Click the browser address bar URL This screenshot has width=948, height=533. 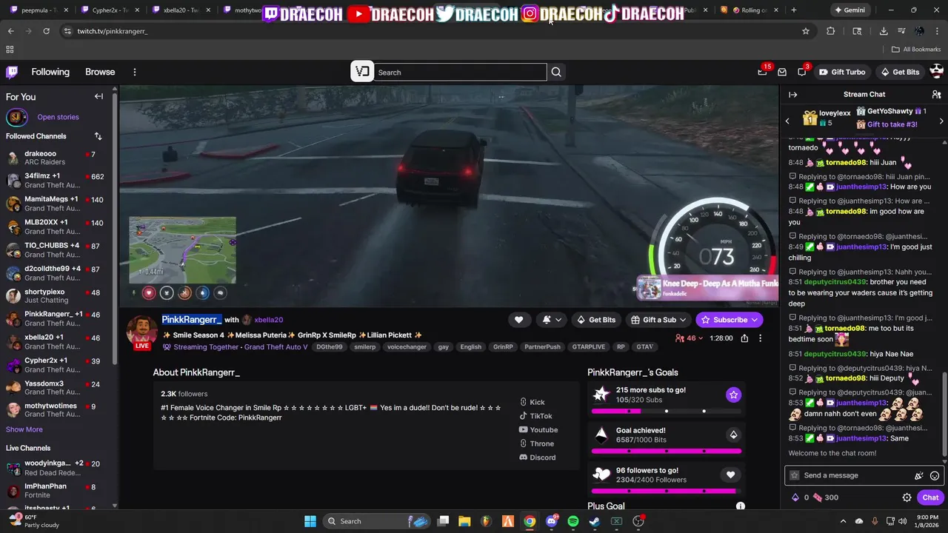113,31
